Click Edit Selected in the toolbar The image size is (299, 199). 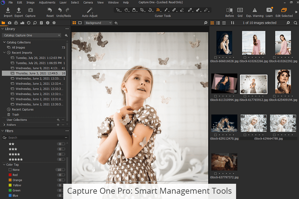[284, 11]
